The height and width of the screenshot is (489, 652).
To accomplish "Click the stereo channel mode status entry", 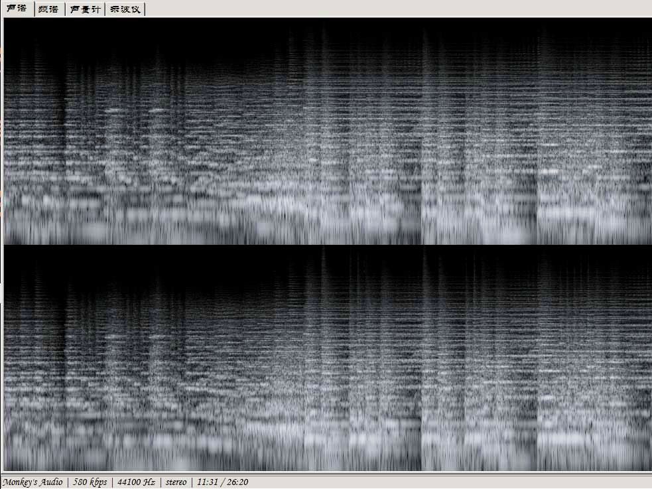I will click(176, 482).
